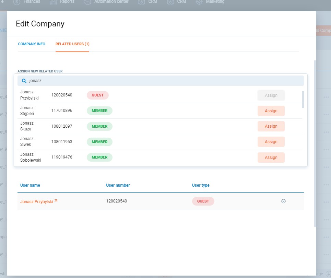Click the User number column header
Screen dimensions: 331x278
point(118,185)
